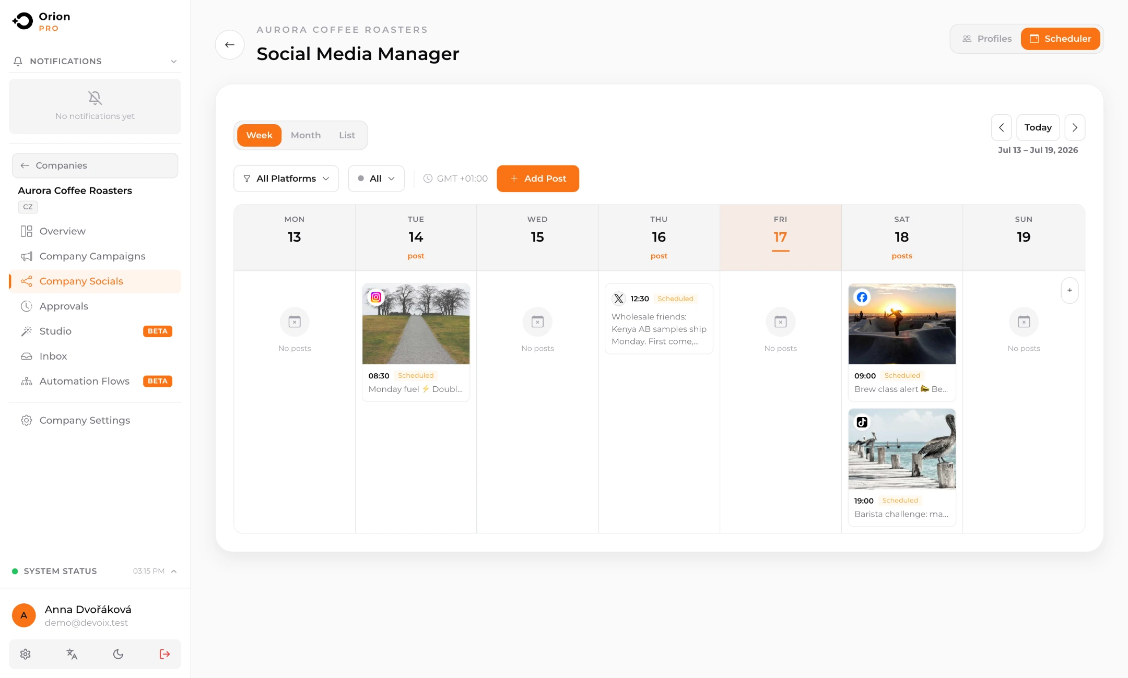Image resolution: width=1128 pixels, height=678 pixels.
Task: Click Anna Dvořáková's avatar
Action: 24,615
